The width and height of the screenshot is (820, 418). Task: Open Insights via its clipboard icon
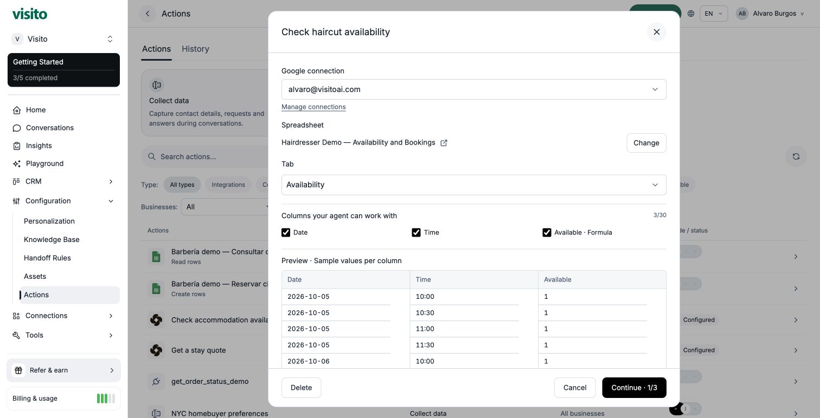click(x=17, y=146)
